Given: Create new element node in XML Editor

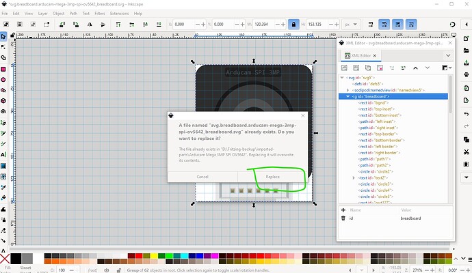Looking at the screenshot, I should (x=344, y=68).
